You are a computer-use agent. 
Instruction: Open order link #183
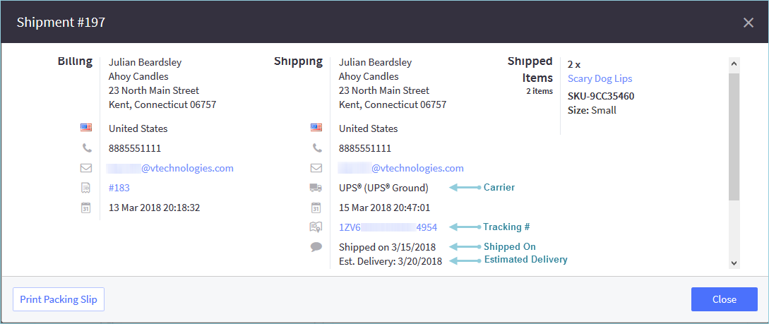tap(119, 188)
